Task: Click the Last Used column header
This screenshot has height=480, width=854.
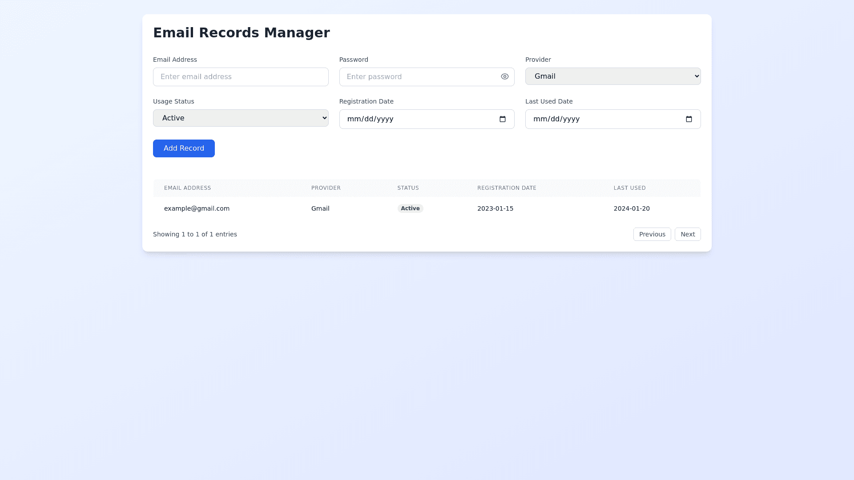Action: pyautogui.click(x=629, y=188)
